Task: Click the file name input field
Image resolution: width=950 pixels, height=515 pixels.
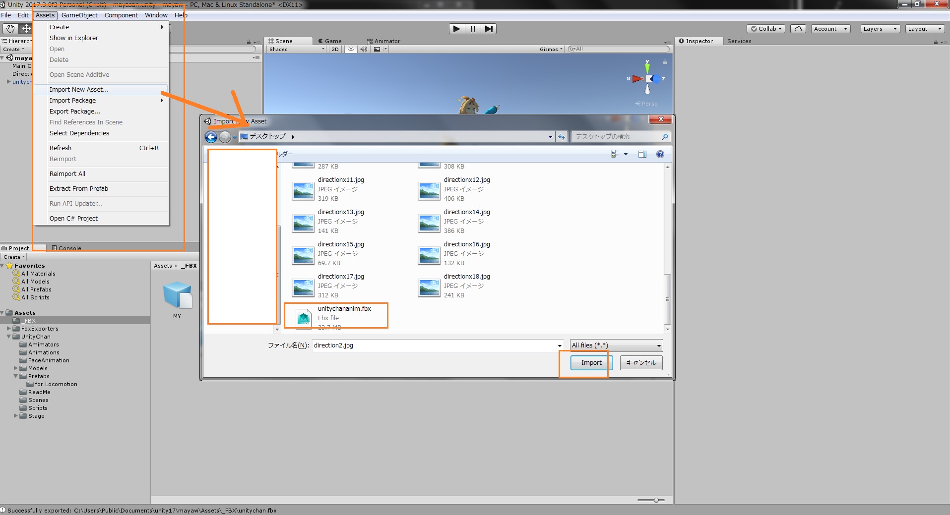Action: [x=435, y=345]
